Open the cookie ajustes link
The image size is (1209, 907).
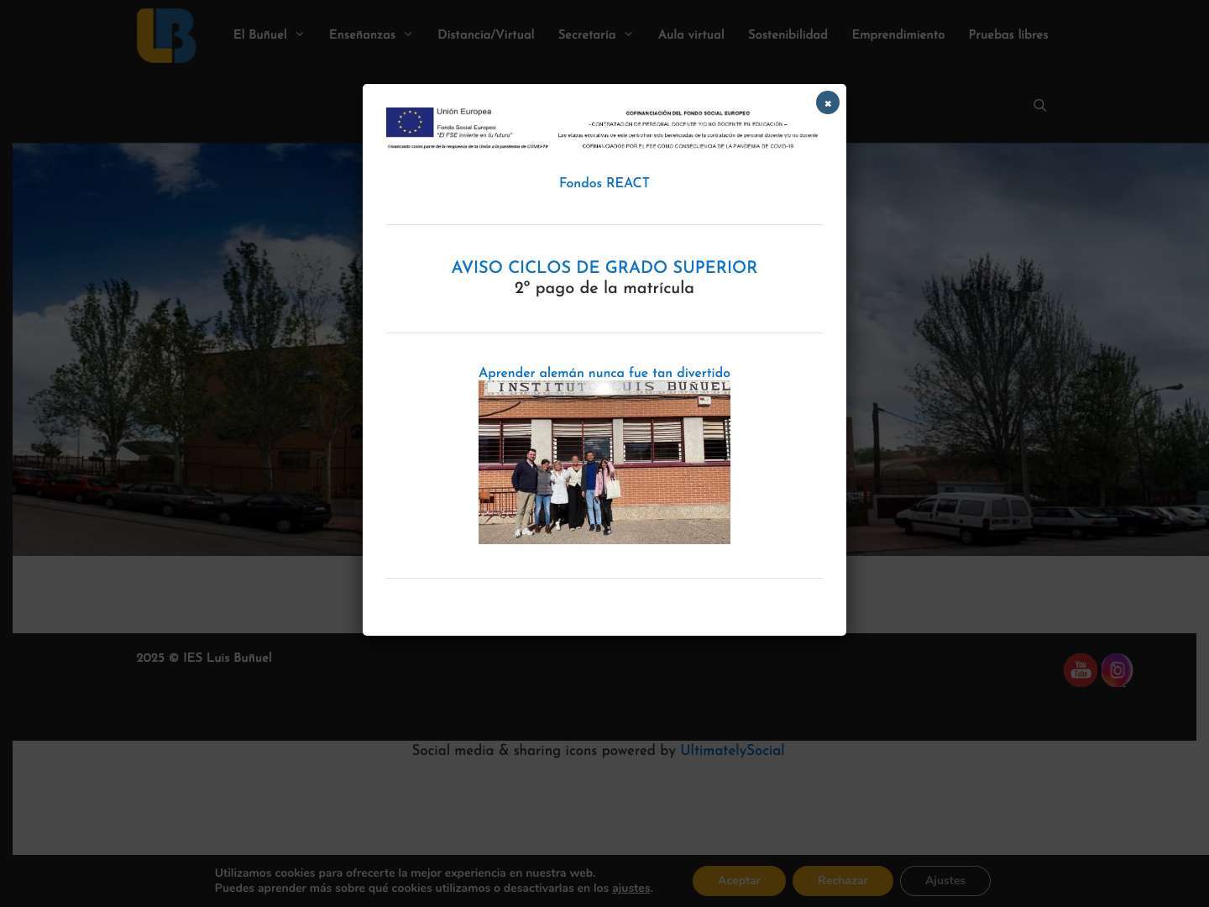click(x=631, y=888)
